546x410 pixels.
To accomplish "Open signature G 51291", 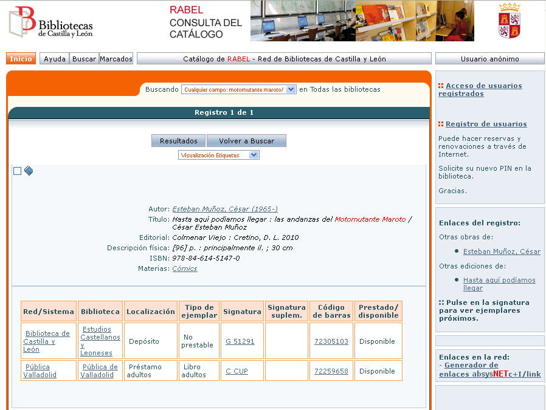I will [240, 341].
